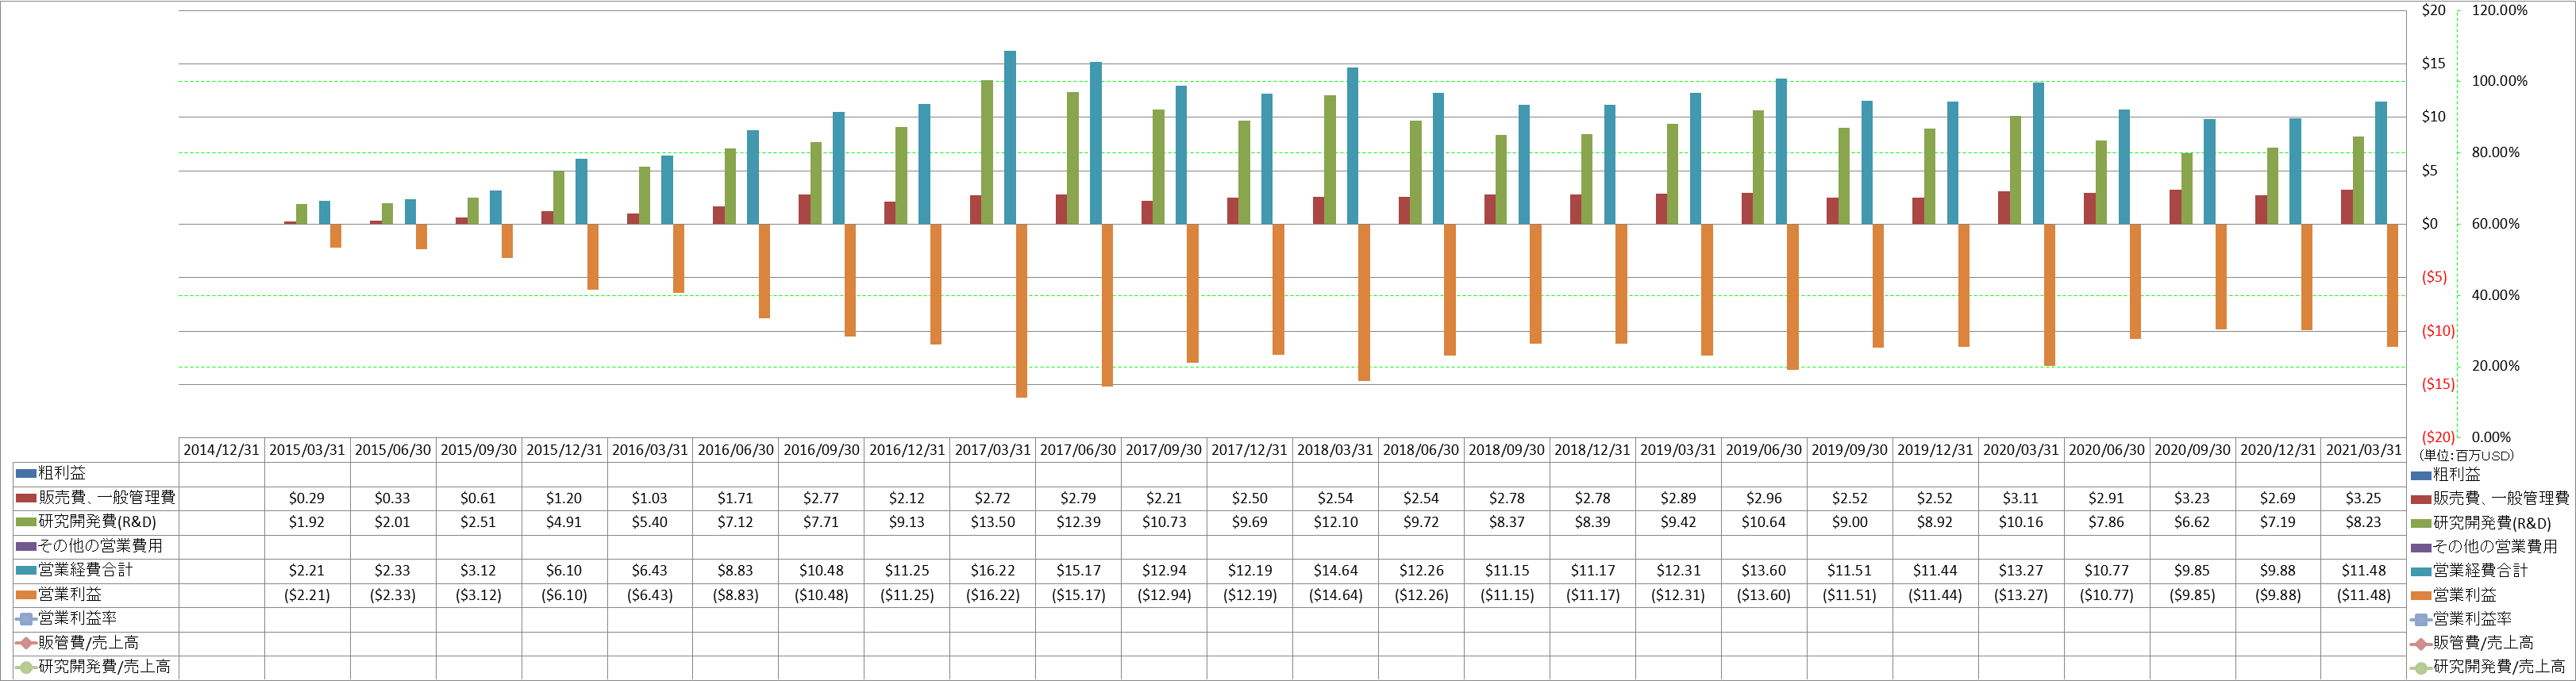Select the ($13.60) cell
The height and width of the screenshot is (681, 2576).
click(1764, 595)
